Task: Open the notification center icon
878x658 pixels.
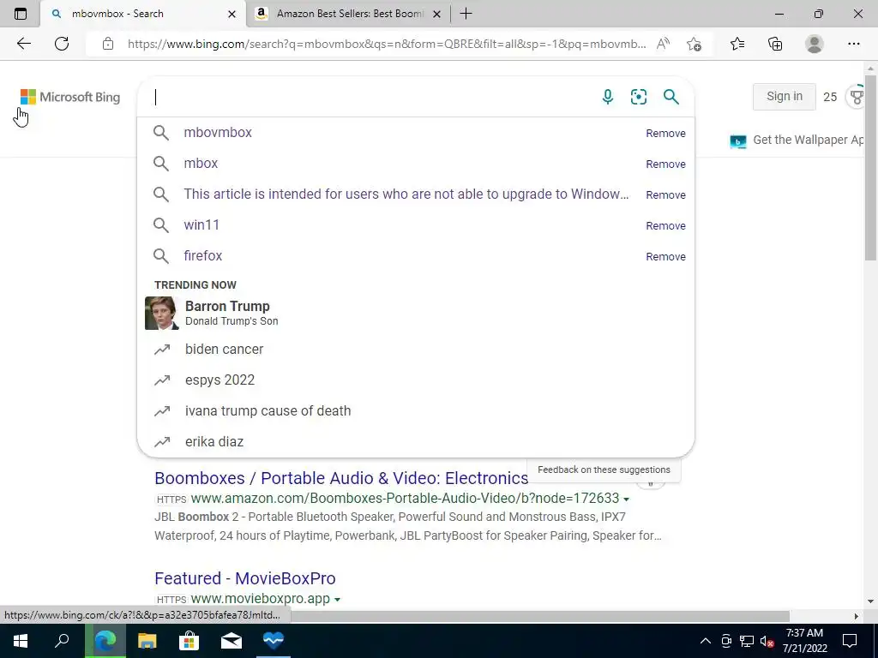Action: [850, 641]
